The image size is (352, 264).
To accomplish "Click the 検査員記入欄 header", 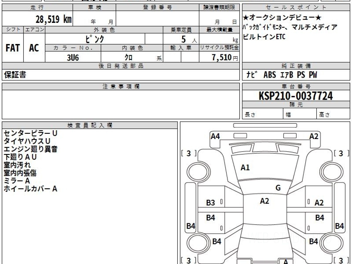I will click(90, 125).
